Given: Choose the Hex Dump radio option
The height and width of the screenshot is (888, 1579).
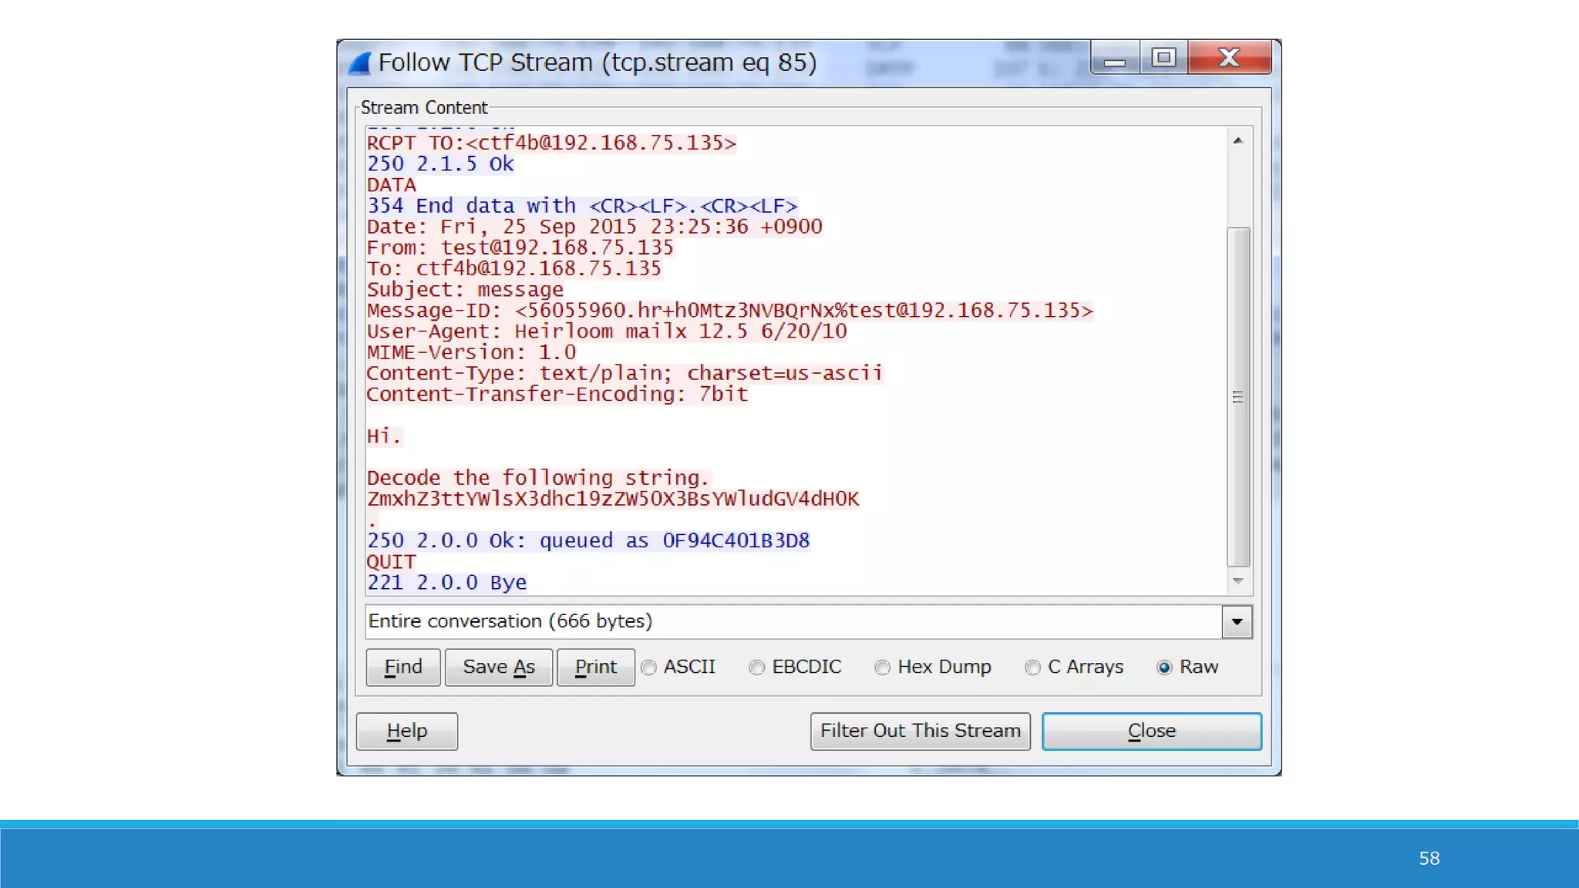Looking at the screenshot, I should tap(883, 668).
